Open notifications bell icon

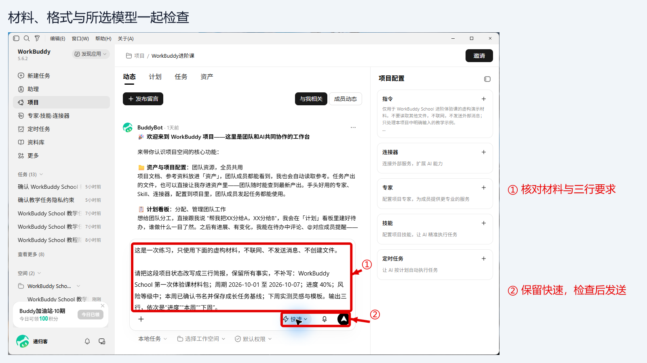tap(87, 341)
